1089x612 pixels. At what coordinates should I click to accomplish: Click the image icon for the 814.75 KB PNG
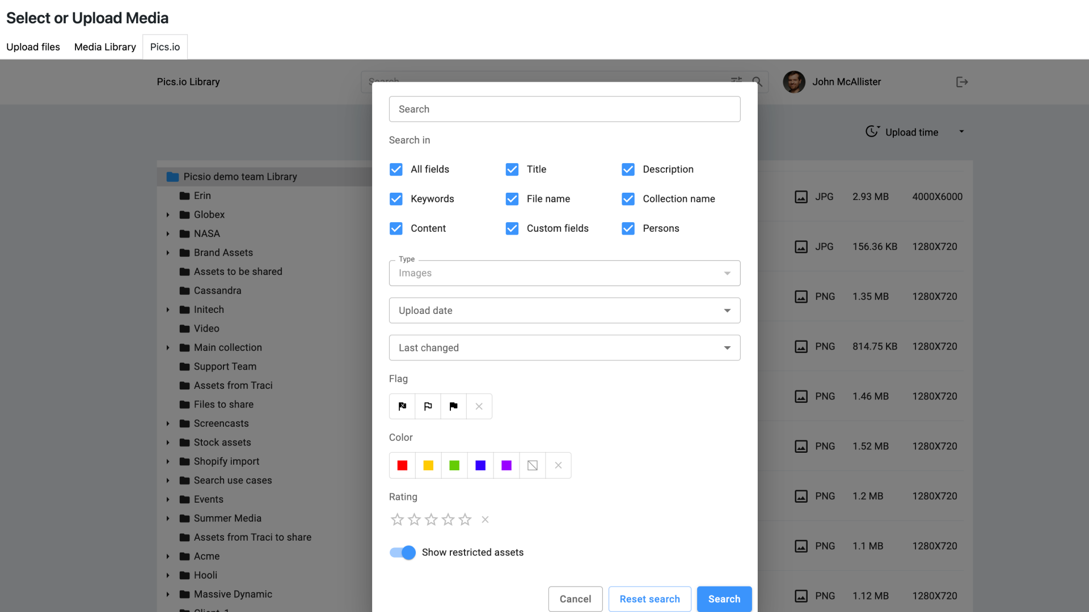coord(801,346)
